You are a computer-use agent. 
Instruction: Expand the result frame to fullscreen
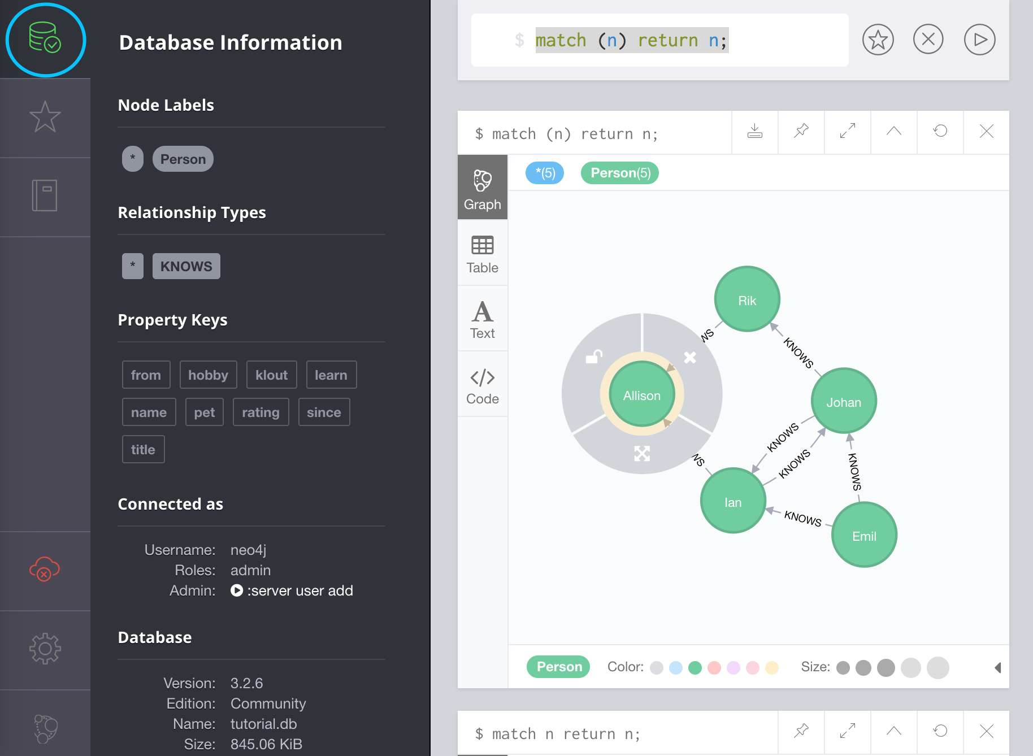(847, 132)
